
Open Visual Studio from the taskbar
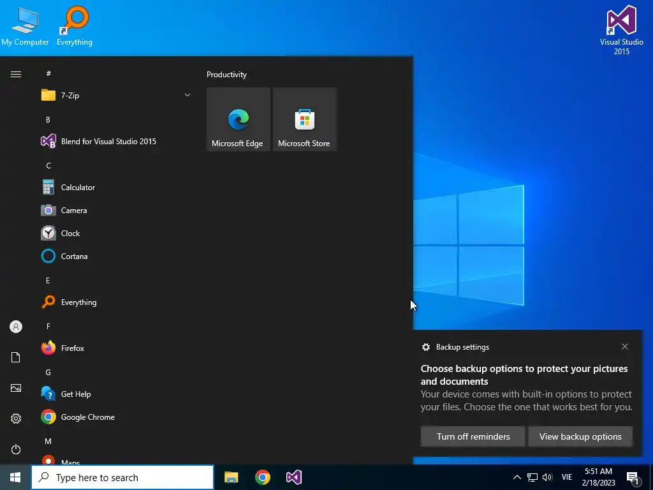(x=293, y=477)
